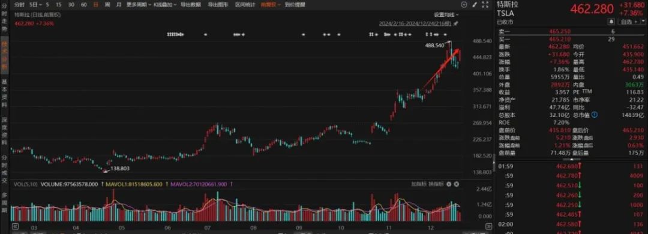
Task: Set a price alert bell for TSLA
Action: (611, 22)
